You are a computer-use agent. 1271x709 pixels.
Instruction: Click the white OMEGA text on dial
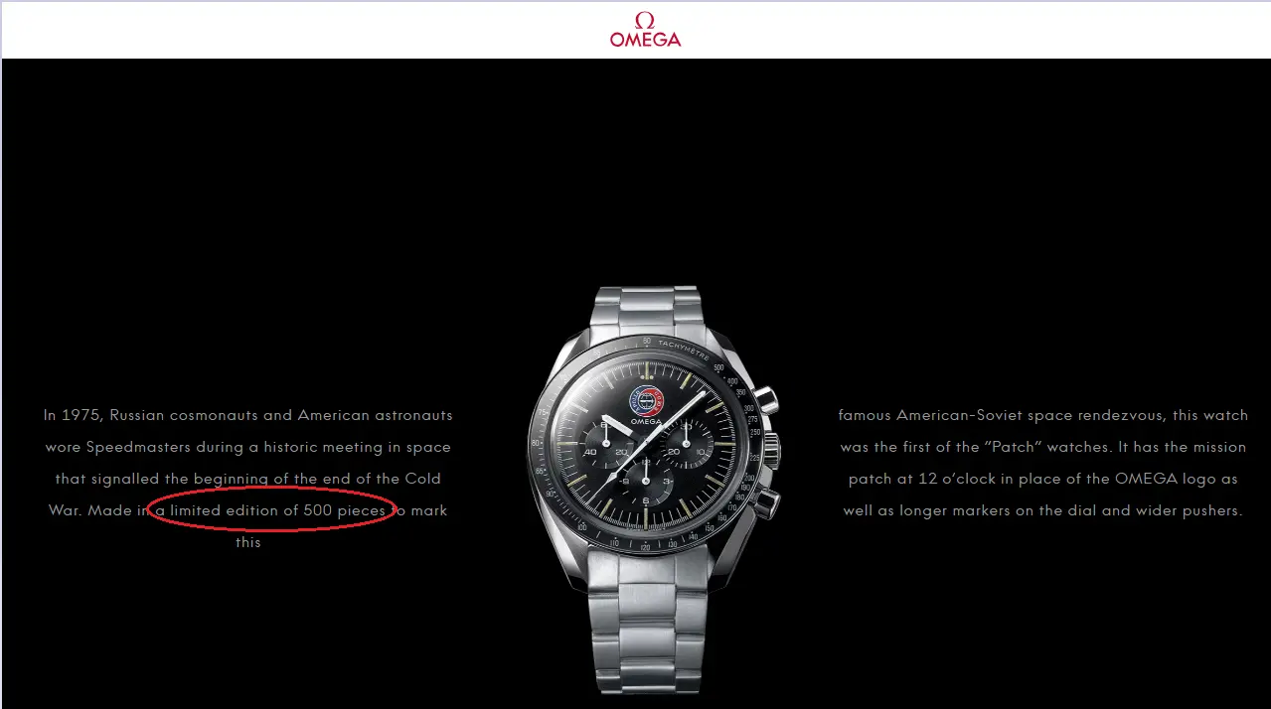(x=646, y=421)
